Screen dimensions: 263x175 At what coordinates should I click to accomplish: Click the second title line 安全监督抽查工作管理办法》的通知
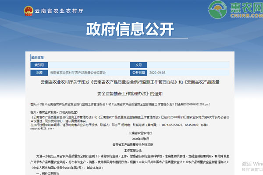130,94
